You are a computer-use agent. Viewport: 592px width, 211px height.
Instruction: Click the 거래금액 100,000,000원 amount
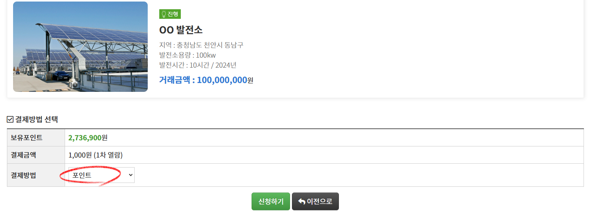tap(206, 80)
